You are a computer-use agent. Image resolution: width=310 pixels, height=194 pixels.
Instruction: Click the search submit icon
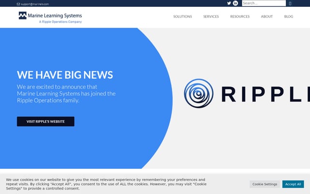tap(290, 3)
